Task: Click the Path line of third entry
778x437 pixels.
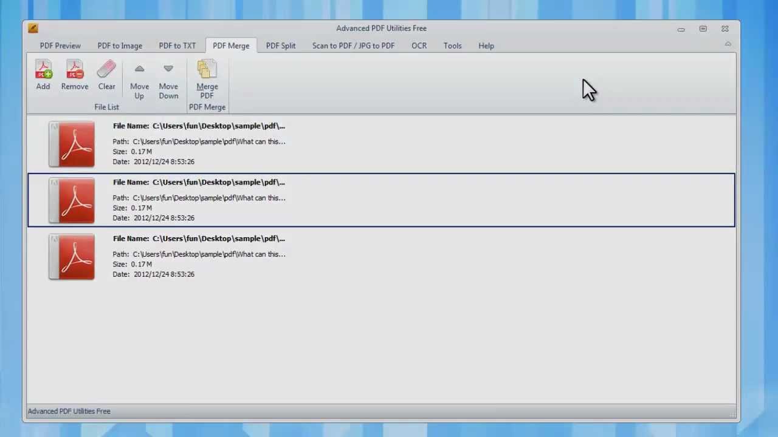Action: point(199,254)
